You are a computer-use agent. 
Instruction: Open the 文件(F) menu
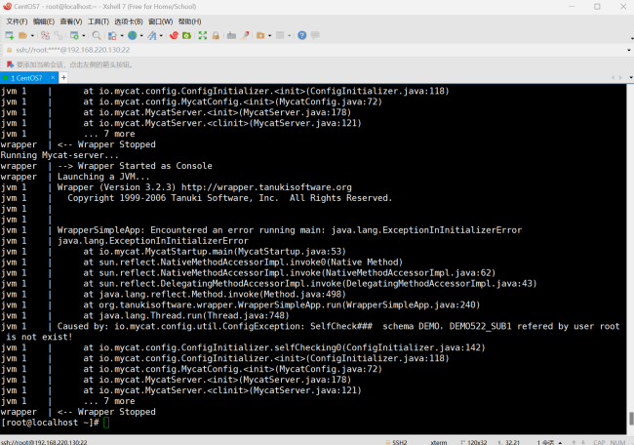click(x=17, y=21)
